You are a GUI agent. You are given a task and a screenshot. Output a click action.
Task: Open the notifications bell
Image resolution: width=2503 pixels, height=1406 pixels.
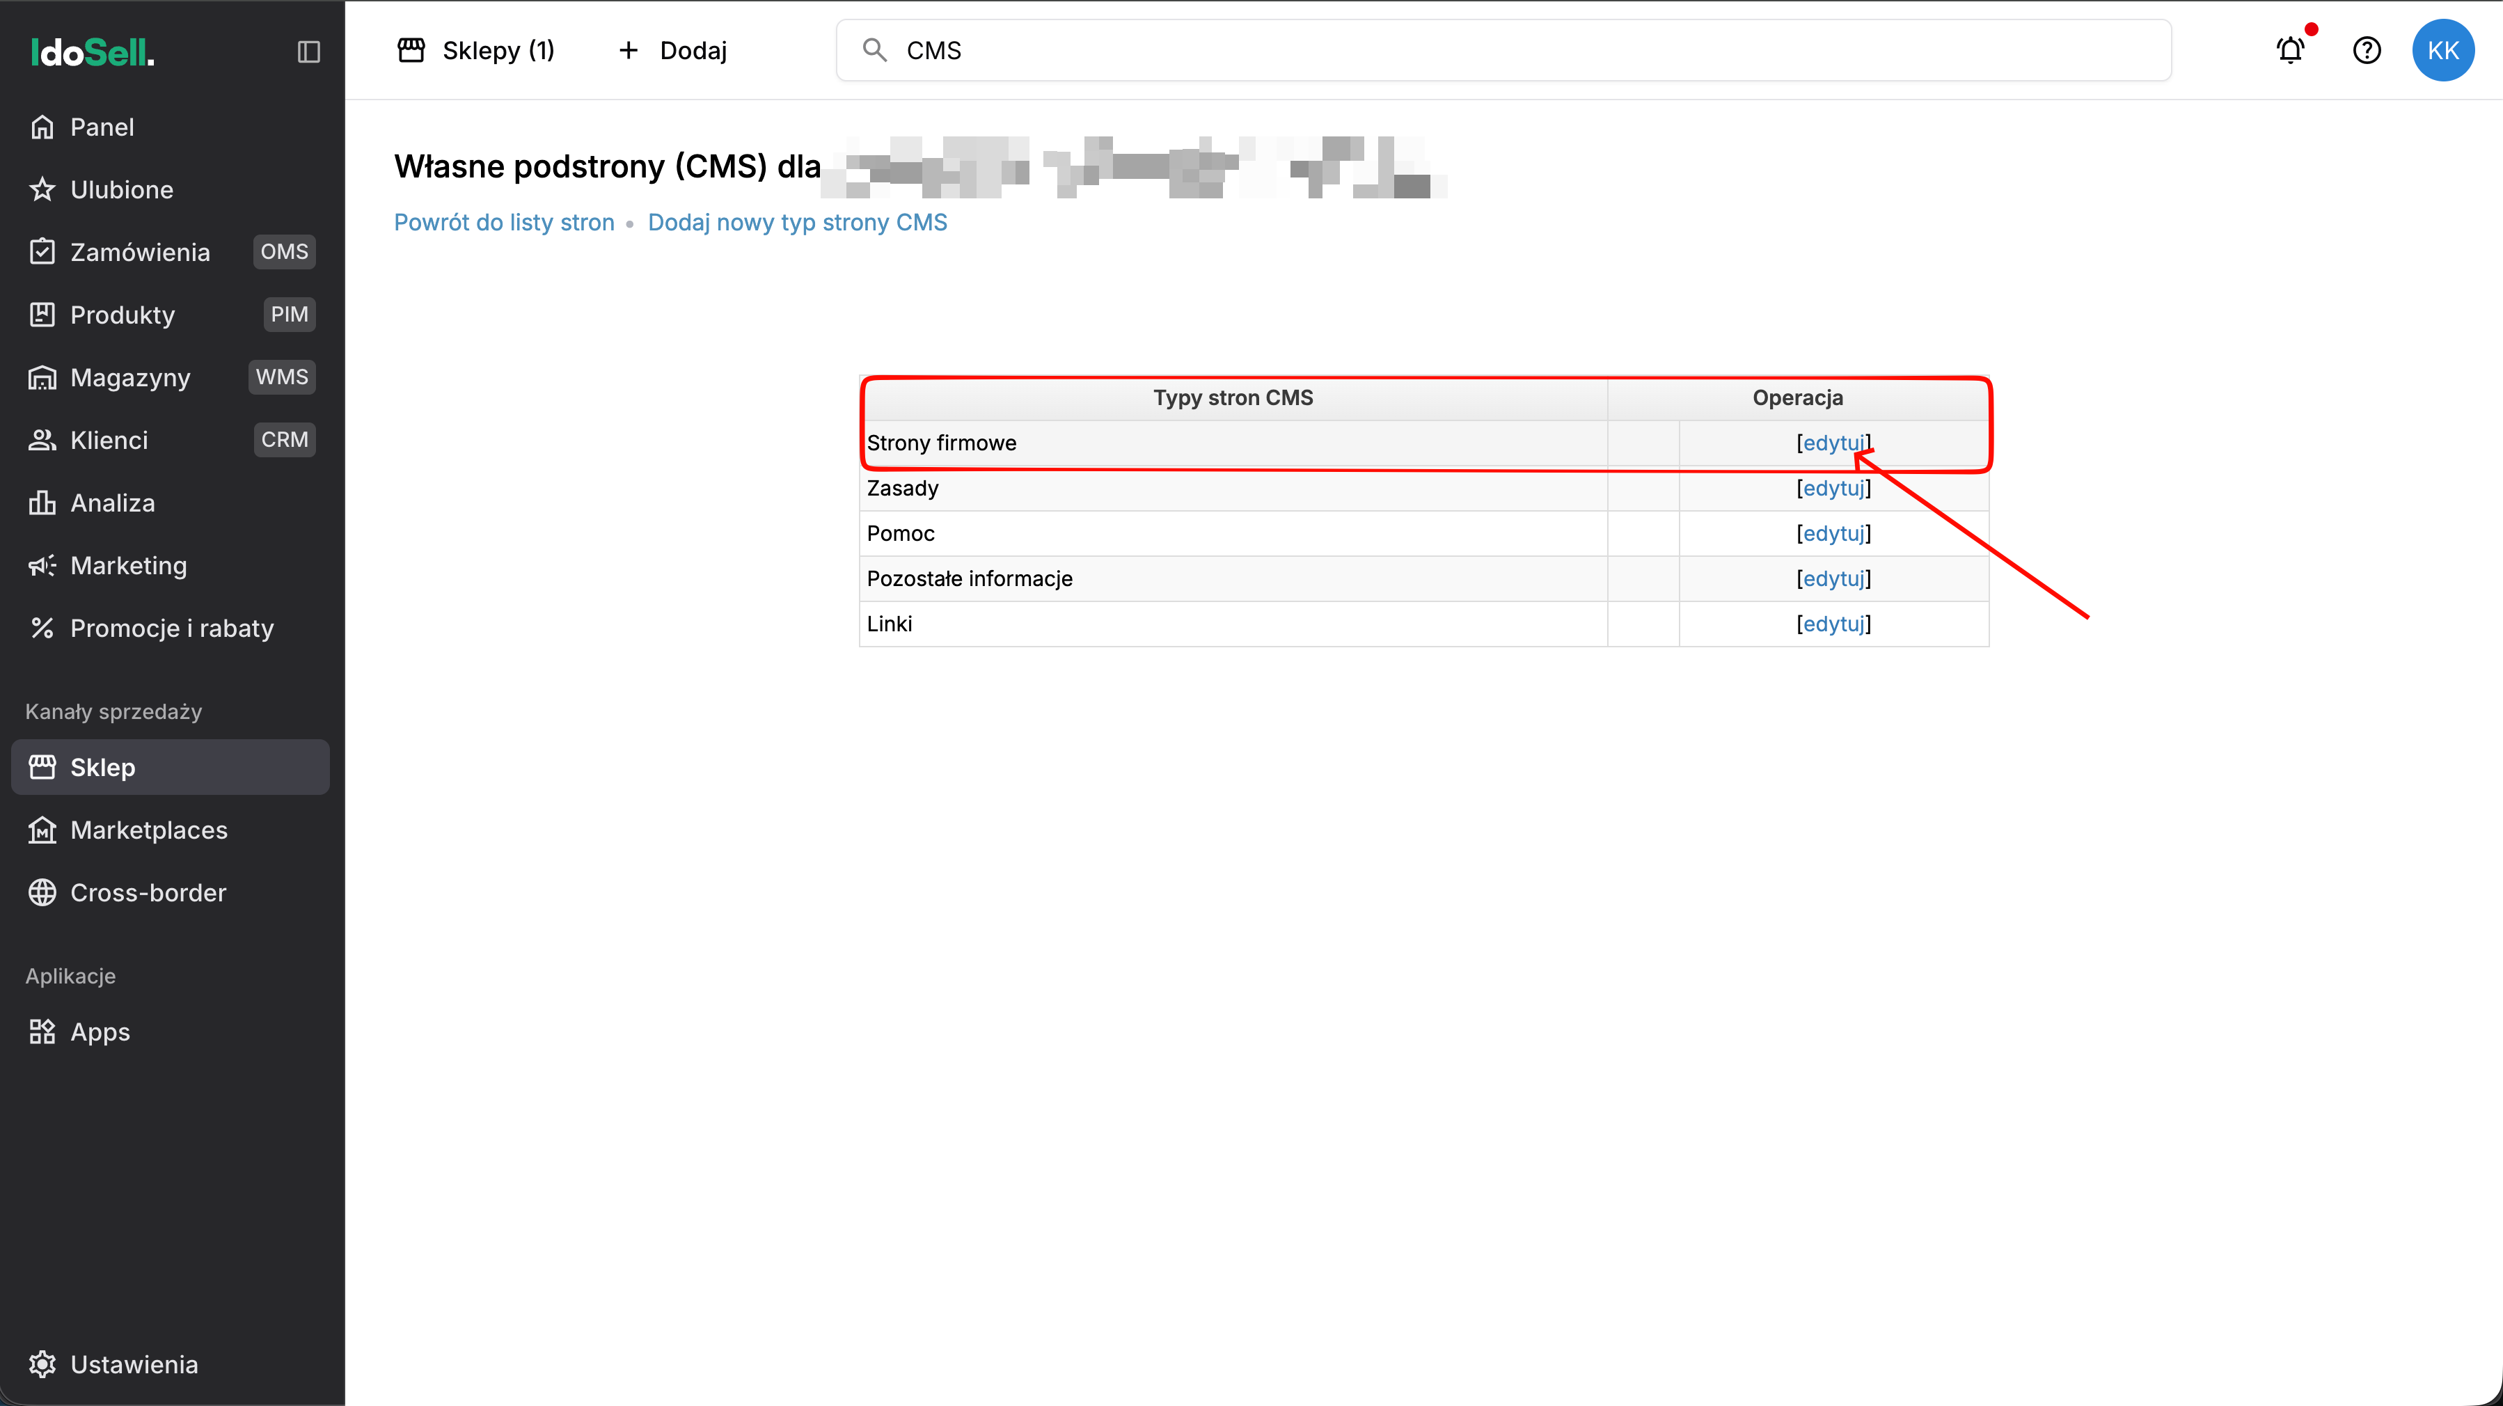pos(2291,49)
